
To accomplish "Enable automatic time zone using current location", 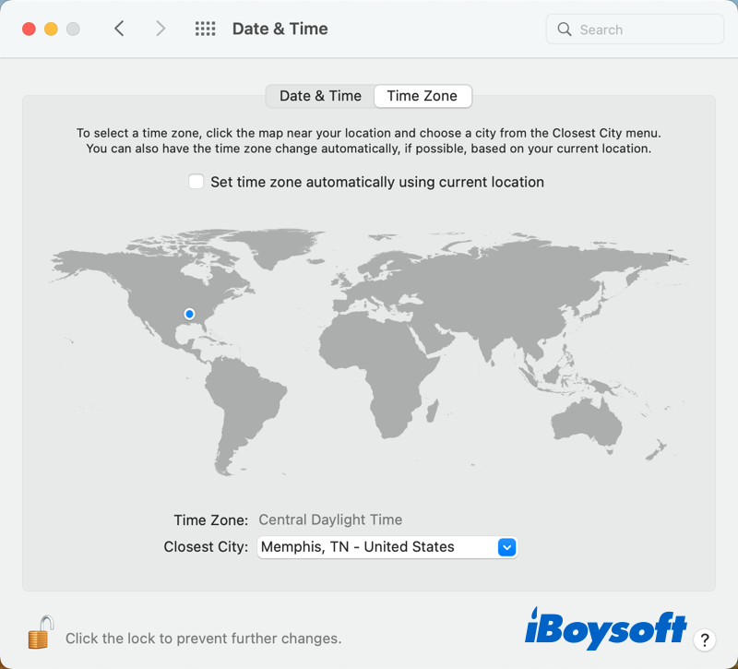I will point(196,182).
